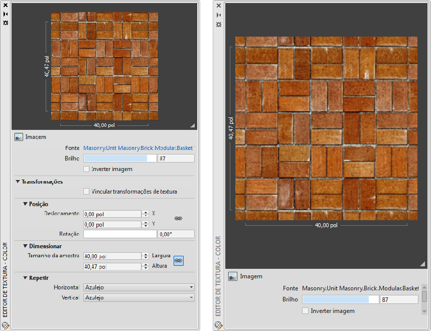Screen dimensions: 431x331
Task: Open the Vertical repeat dropdown
Action: point(138,298)
